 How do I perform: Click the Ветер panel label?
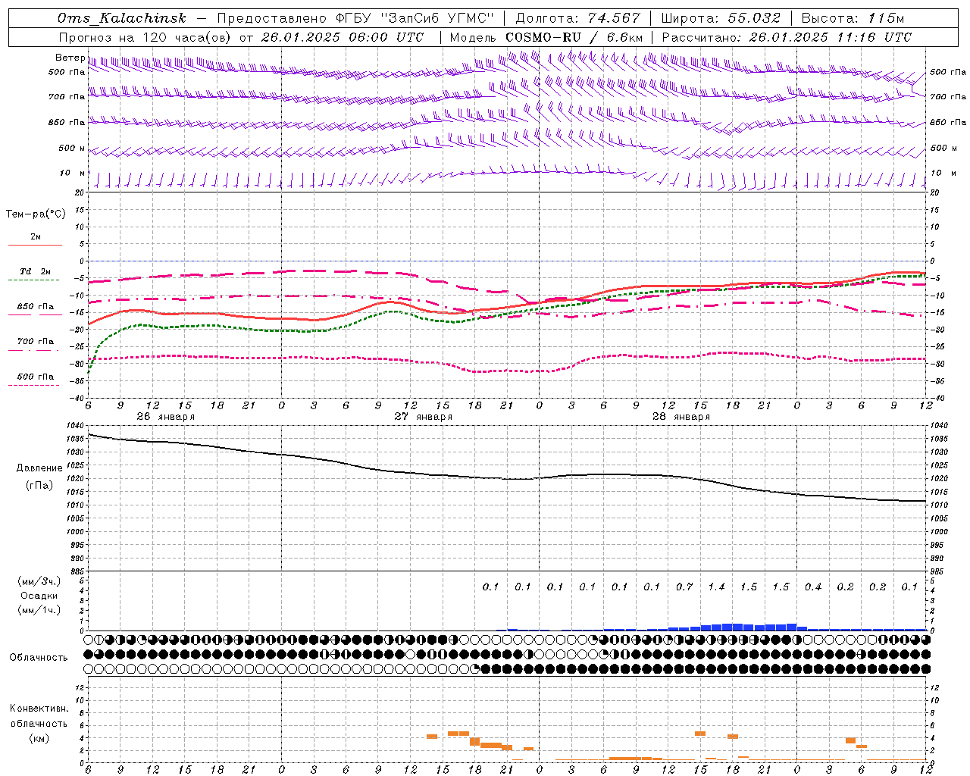[70, 58]
